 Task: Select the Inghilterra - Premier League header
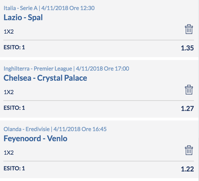(x=38, y=69)
